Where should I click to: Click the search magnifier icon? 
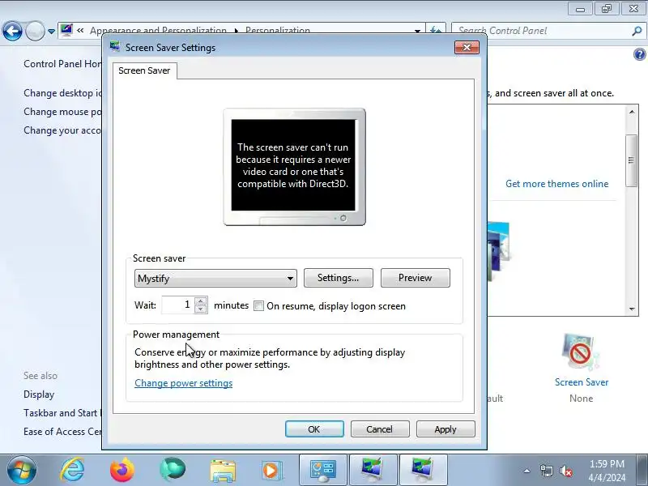[637, 31]
